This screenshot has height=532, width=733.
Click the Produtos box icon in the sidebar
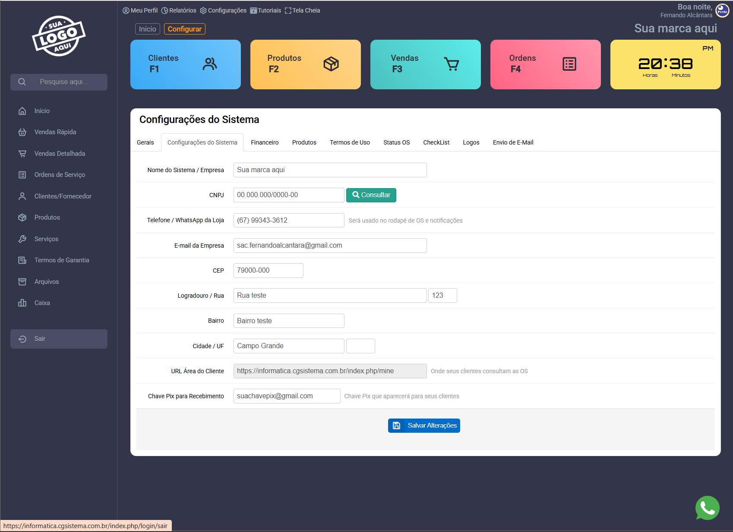point(22,217)
